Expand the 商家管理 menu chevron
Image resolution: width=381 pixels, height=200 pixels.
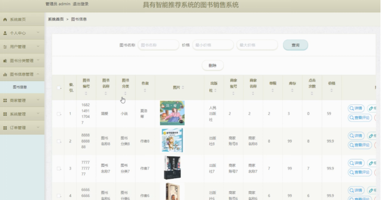(38, 100)
